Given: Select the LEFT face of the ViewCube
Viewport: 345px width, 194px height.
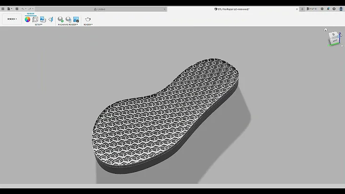Looking at the screenshot, I should pos(334,41).
